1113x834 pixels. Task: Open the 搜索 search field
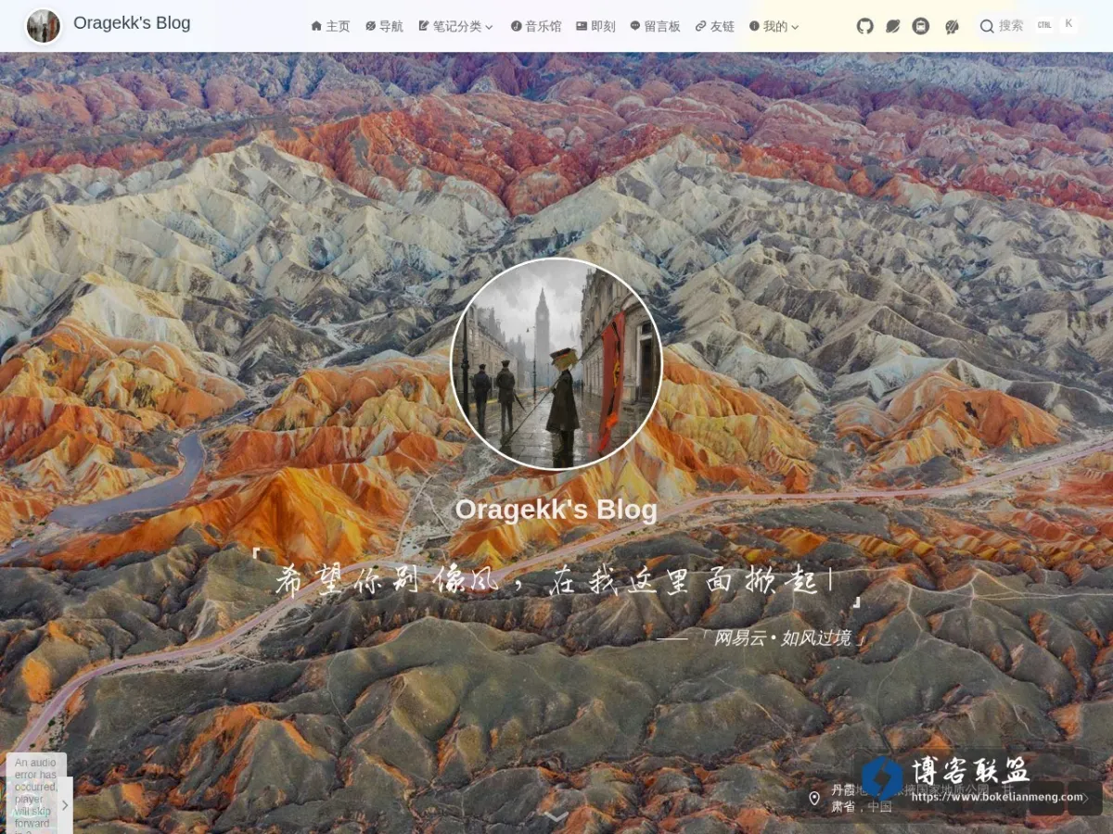coord(1028,26)
